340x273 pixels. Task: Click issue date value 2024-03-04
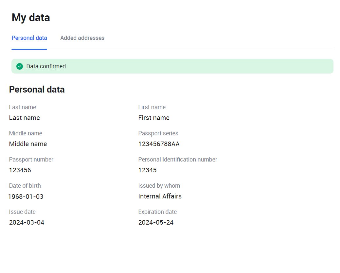pos(27,222)
